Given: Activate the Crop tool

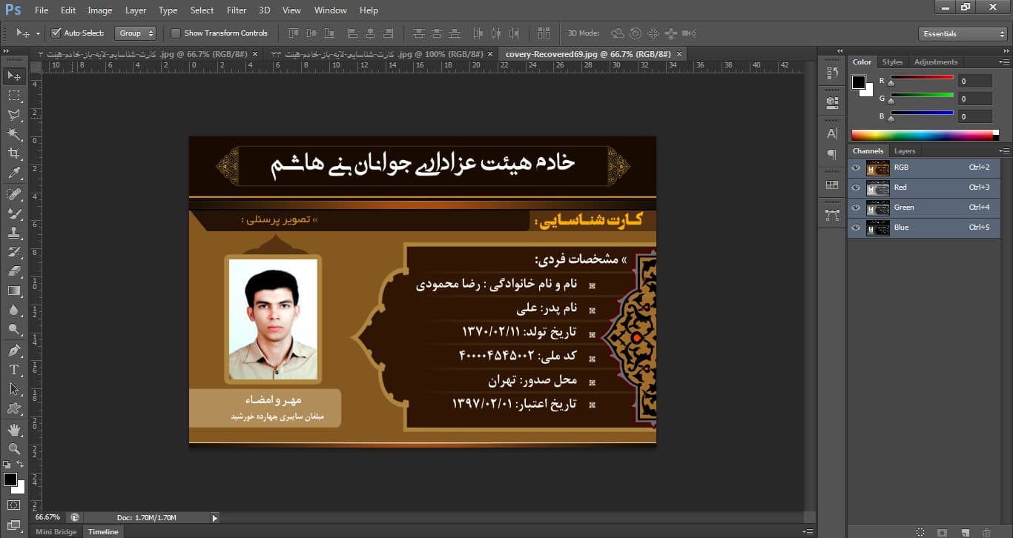Looking at the screenshot, I should (x=14, y=153).
